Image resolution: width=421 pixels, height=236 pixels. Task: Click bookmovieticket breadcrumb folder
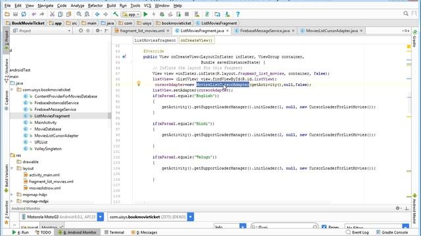174,24
